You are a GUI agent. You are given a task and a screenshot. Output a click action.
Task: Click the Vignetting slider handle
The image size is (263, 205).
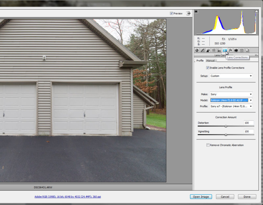pos(226,135)
